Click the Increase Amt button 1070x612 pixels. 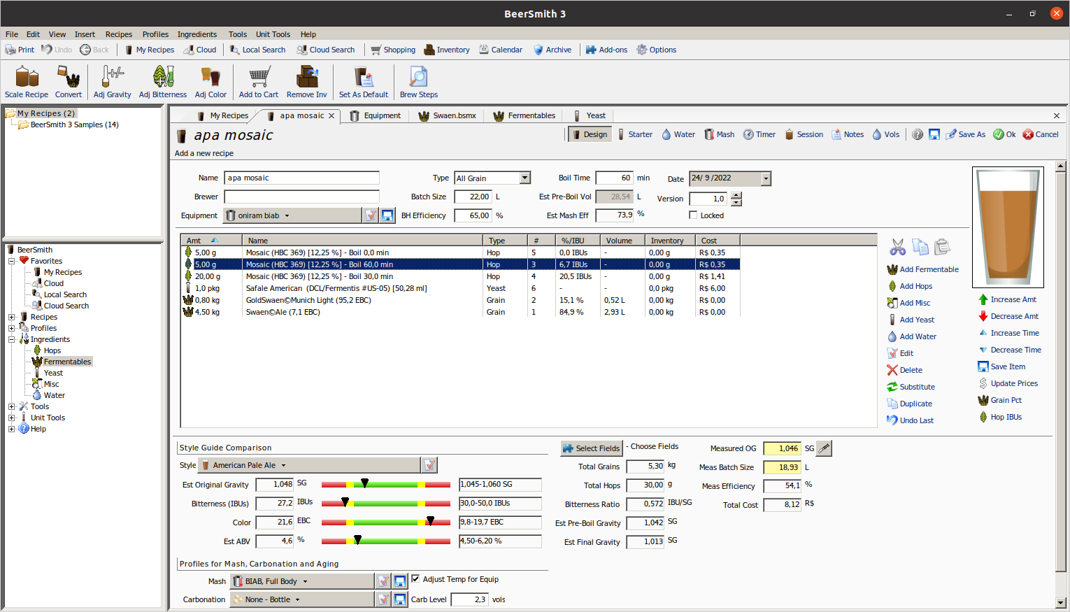1007,299
